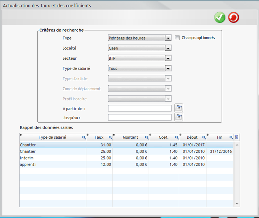Validate changes with the green check icon
Screen dimensions: 259x218
[220, 17]
